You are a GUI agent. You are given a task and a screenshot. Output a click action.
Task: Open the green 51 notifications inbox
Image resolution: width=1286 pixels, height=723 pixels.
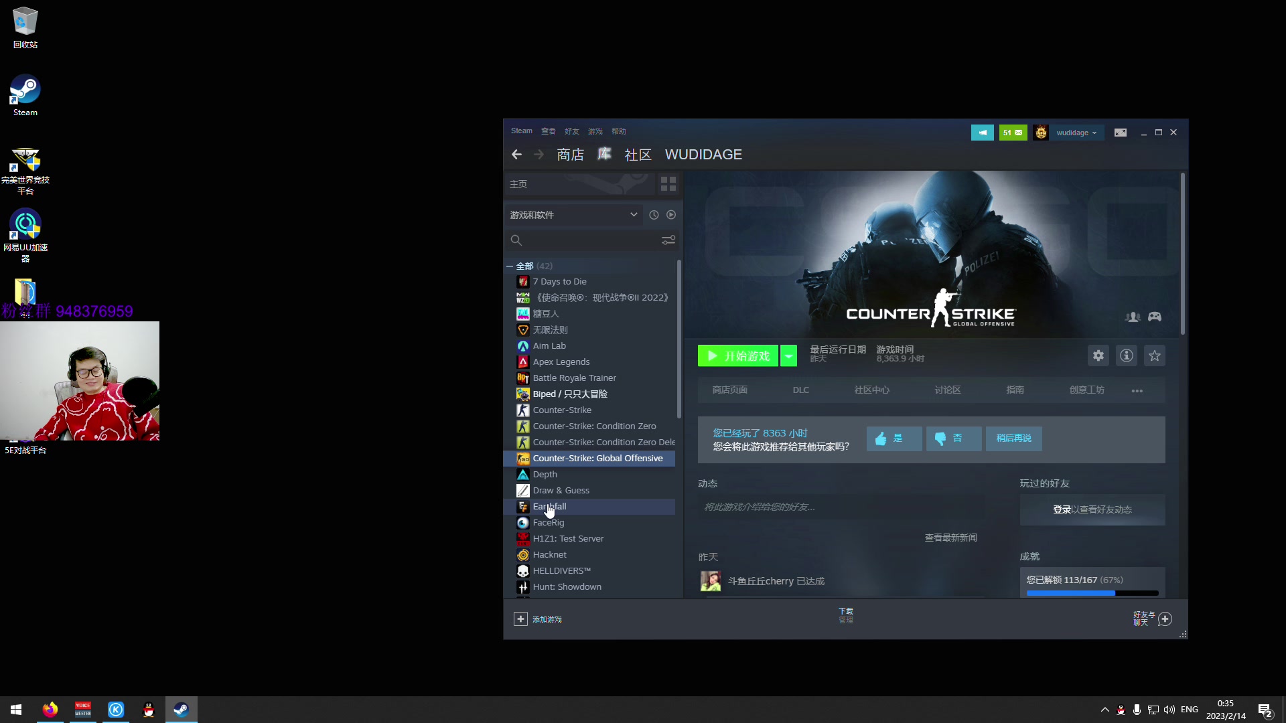tap(1013, 133)
